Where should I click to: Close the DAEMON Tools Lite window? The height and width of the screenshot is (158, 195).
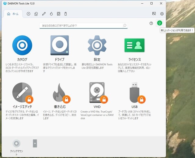pos(161,3)
